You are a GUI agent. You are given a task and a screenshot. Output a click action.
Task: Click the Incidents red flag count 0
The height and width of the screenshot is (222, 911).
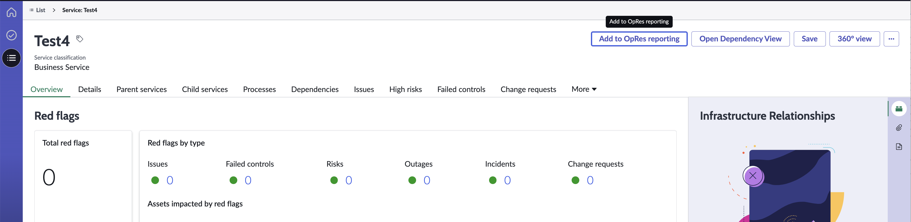click(x=508, y=180)
